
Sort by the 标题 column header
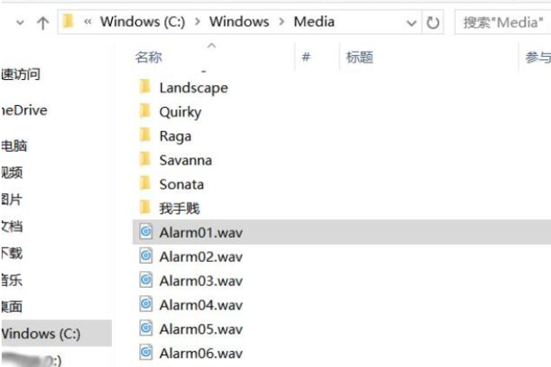coord(360,58)
